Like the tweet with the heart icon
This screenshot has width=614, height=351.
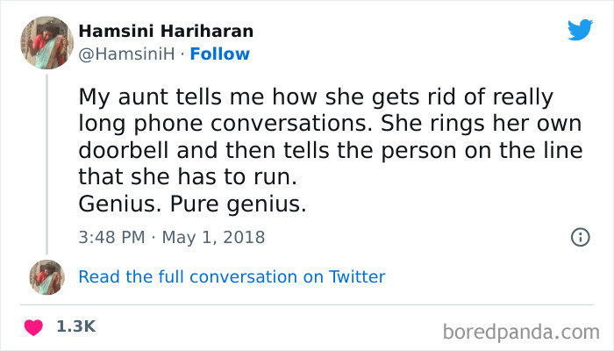35,327
